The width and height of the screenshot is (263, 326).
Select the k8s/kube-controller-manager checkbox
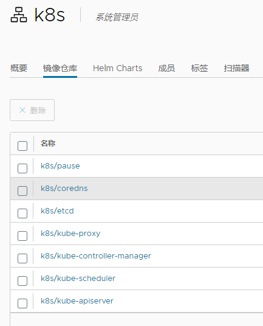tap(22, 258)
